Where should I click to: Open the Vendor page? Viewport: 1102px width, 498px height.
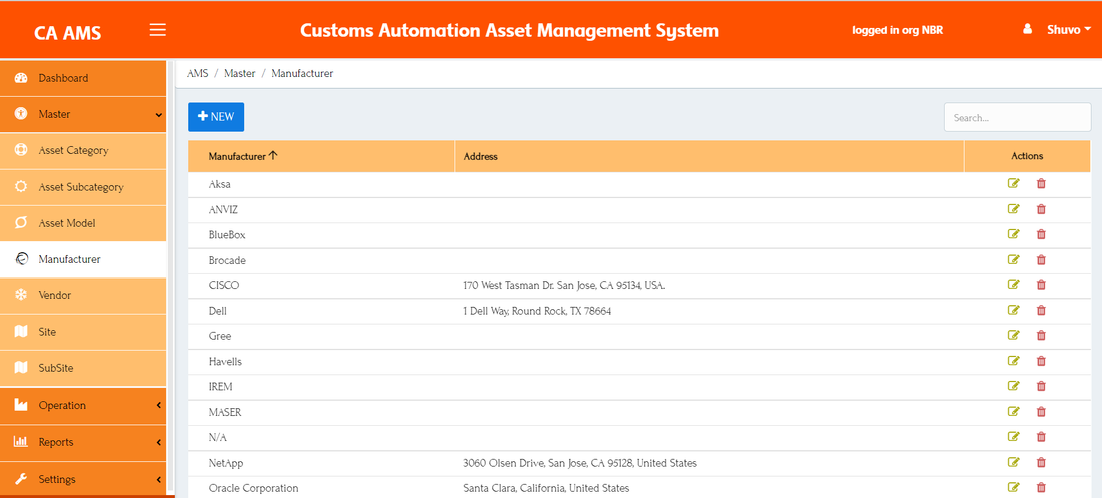(x=83, y=296)
